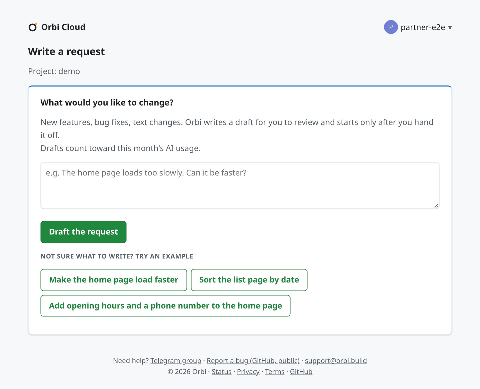Open the Report a bug (GitHub, public) link

[253, 360]
